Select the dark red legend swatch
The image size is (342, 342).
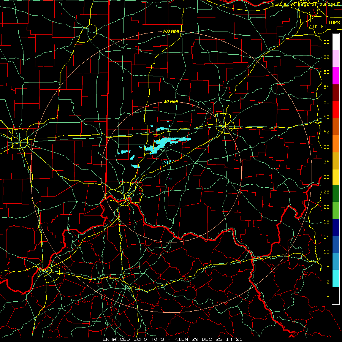[x=336, y=93]
